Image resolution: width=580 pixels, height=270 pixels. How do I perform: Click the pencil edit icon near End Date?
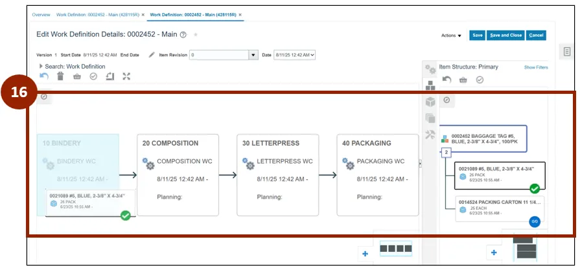click(152, 55)
